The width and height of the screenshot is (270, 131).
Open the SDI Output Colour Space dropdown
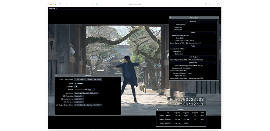click(x=88, y=105)
